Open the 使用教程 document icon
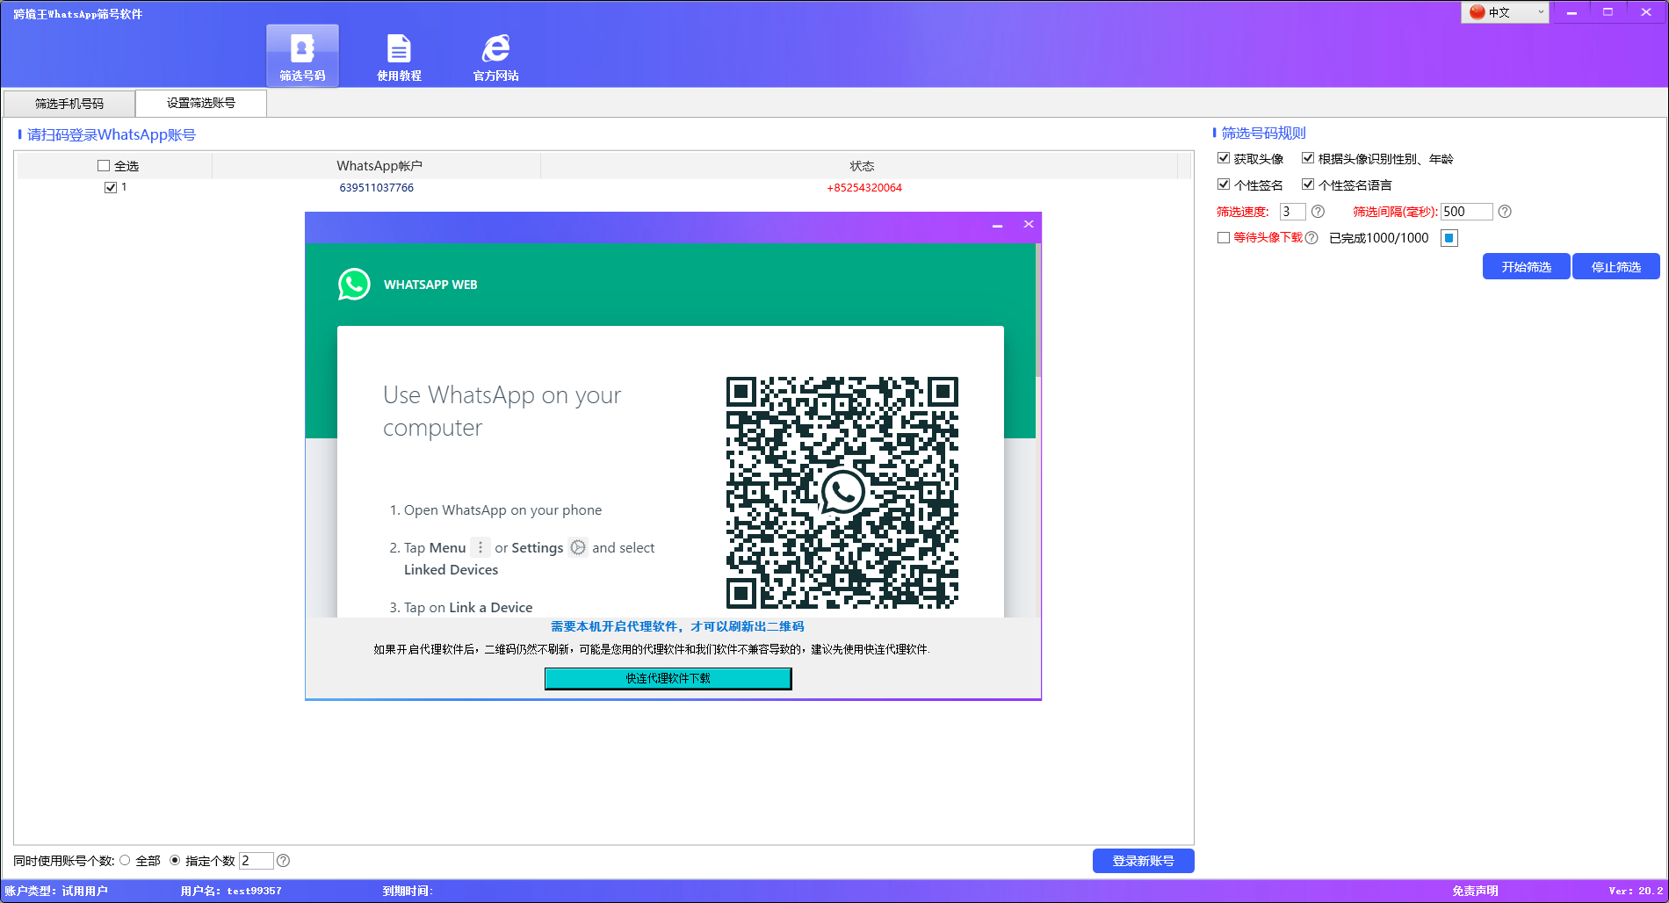 [399, 49]
